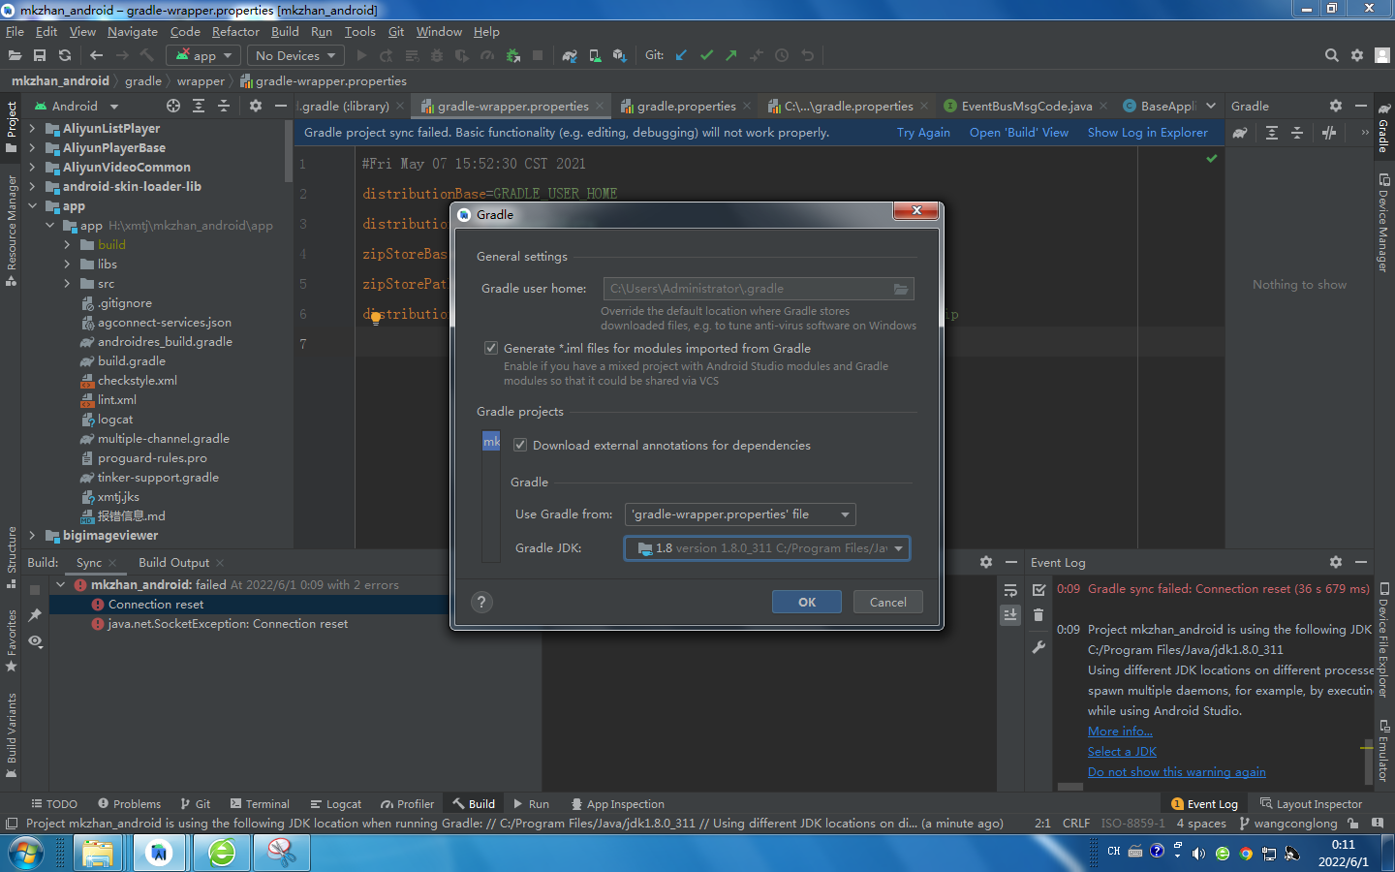The height and width of the screenshot is (872, 1395).
Task: Collapse the mkzhan_android failed build node
Action: [x=61, y=584]
